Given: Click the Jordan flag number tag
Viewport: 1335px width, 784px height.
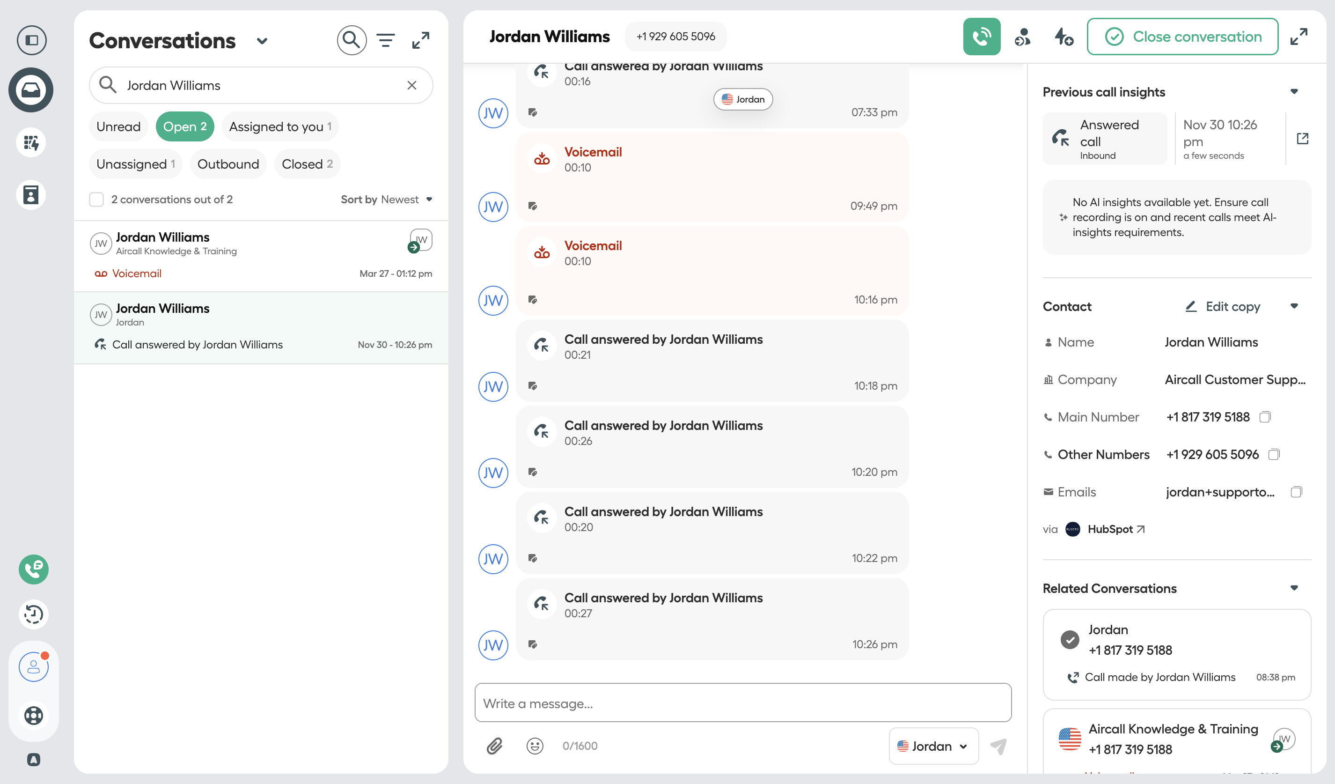Looking at the screenshot, I should [x=743, y=99].
